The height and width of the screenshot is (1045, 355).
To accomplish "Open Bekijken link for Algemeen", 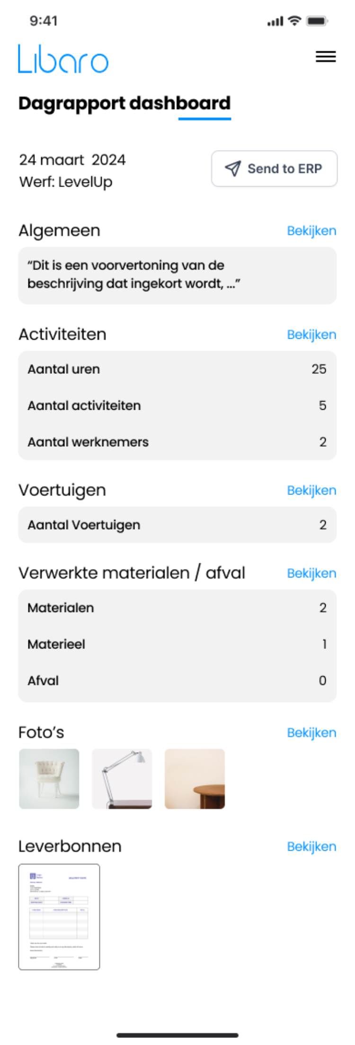I will pos(311,231).
